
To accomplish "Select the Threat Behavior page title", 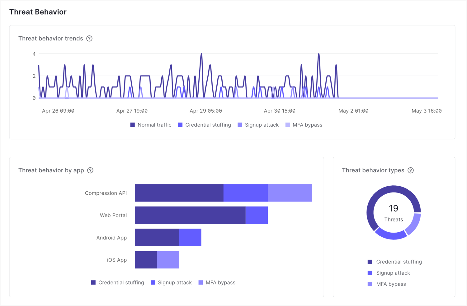I will 38,12.
